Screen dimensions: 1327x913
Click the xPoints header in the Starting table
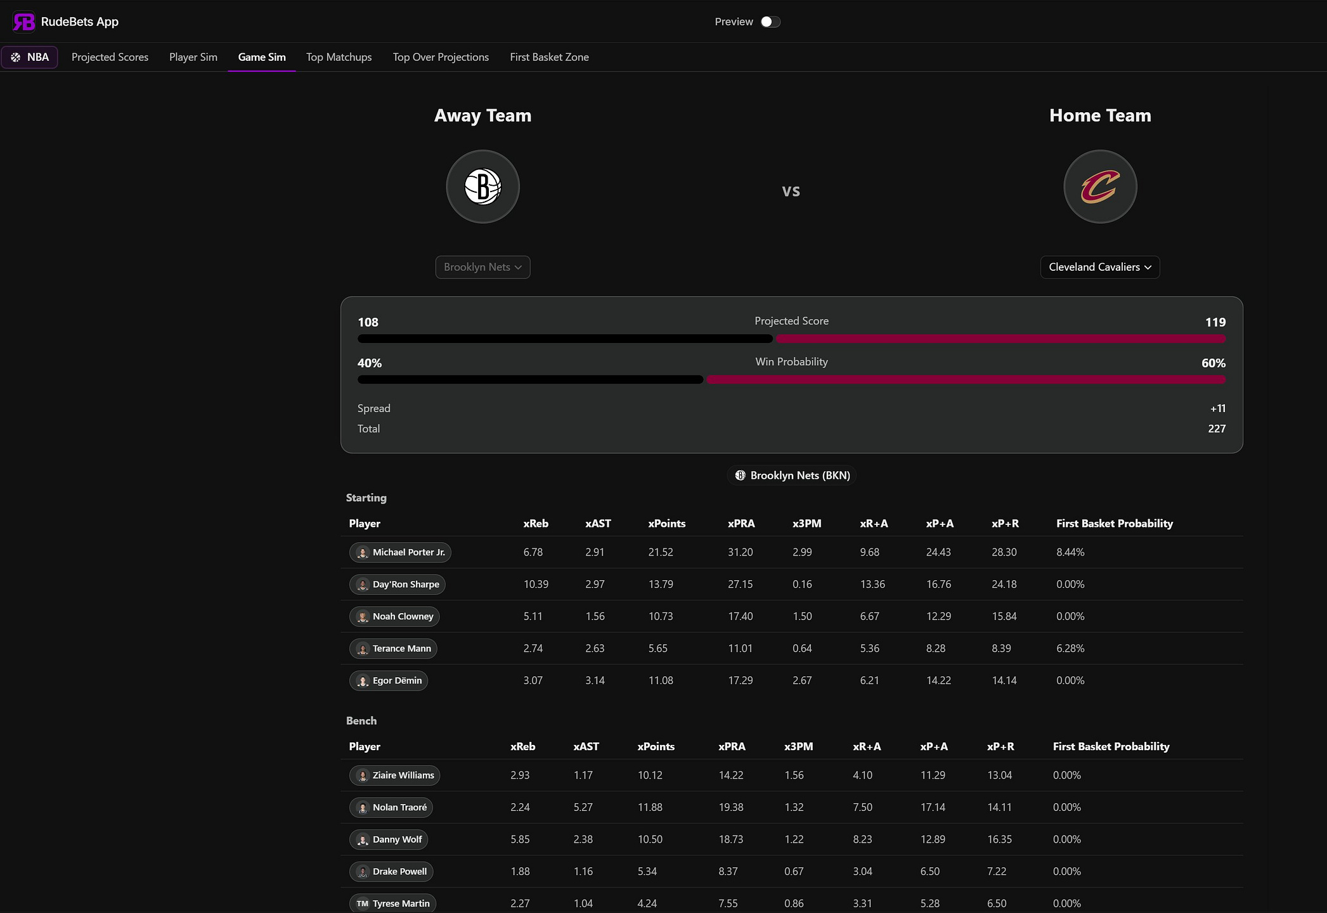coord(667,524)
